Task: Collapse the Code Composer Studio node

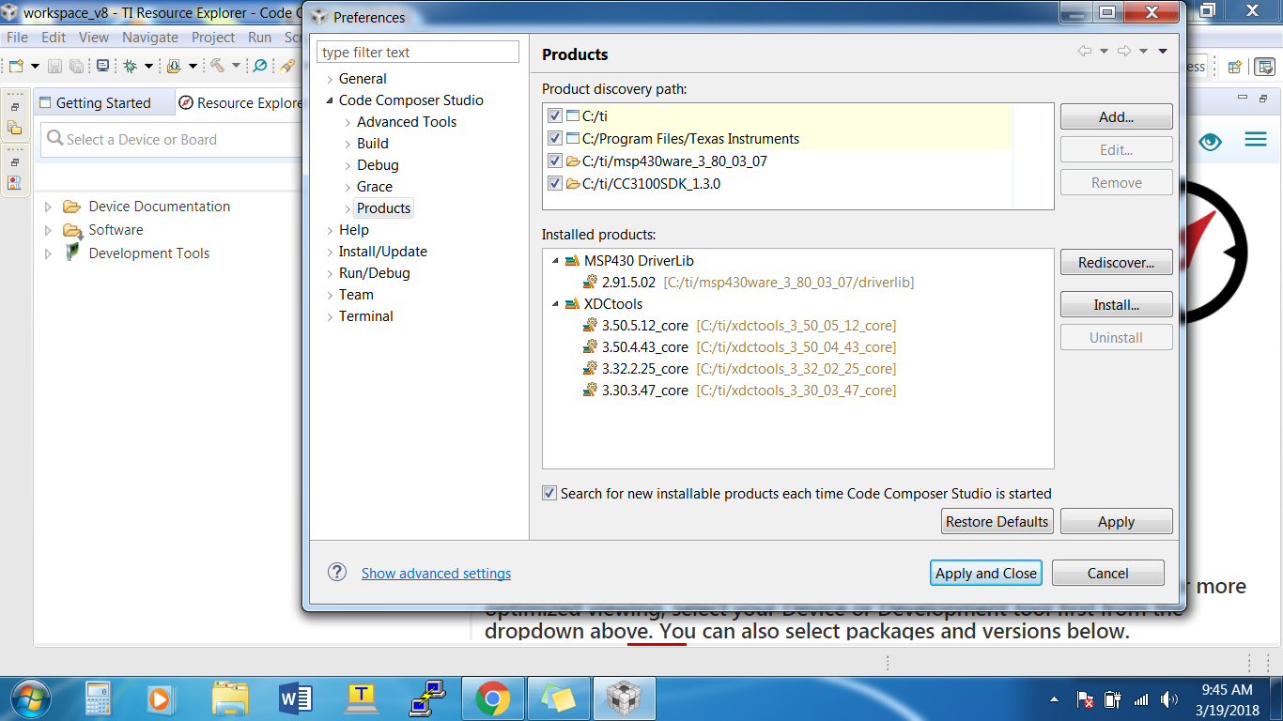Action: [330, 100]
